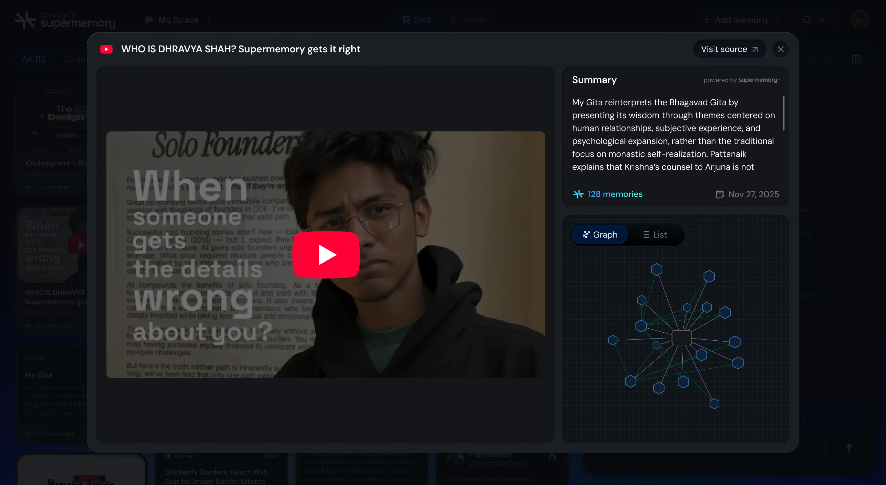
Task: Expand the My Space selector
Action: (x=178, y=20)
